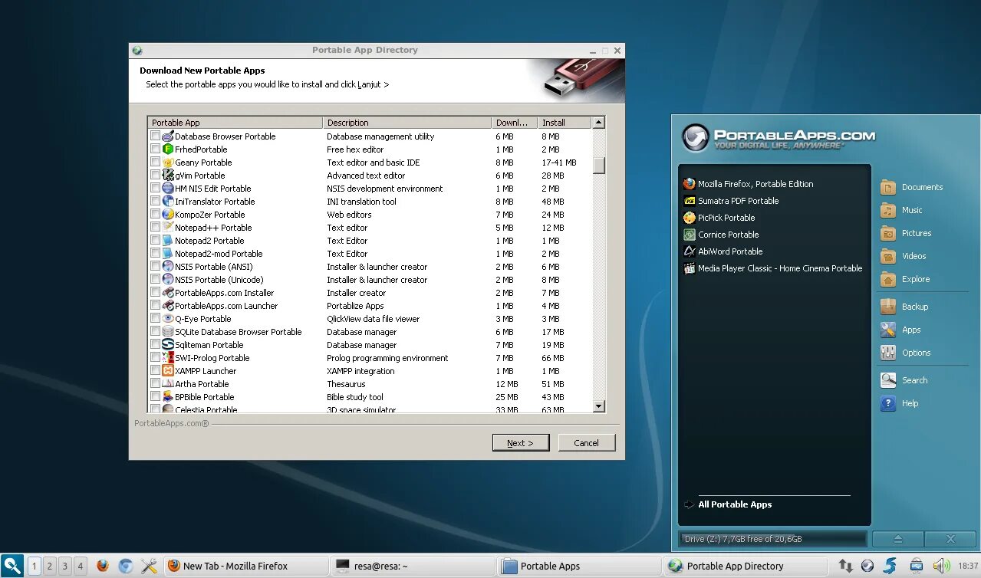
Task: Sort list by Install column header
Action: (565, 123)
